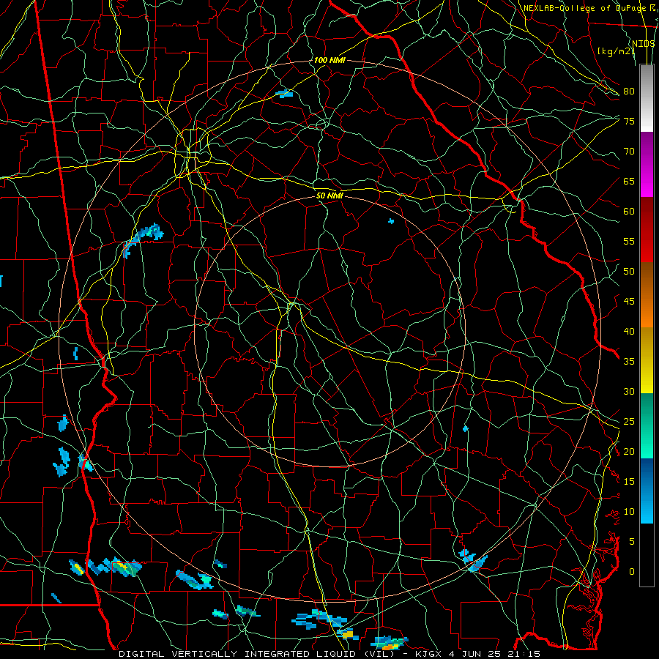Pick the green segment of the color scale
The height and width of the screenshot is (659, 659).
click(647, 425)
